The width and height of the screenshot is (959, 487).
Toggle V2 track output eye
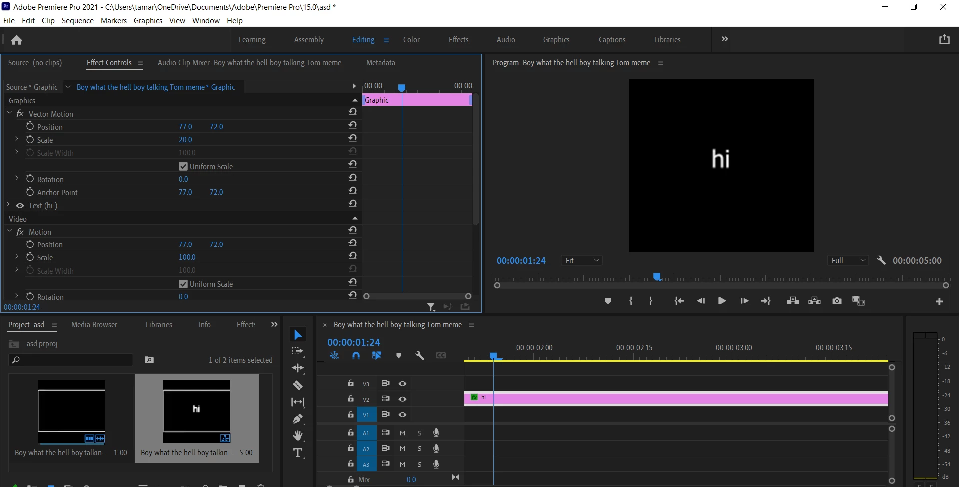tap(402, 399)
